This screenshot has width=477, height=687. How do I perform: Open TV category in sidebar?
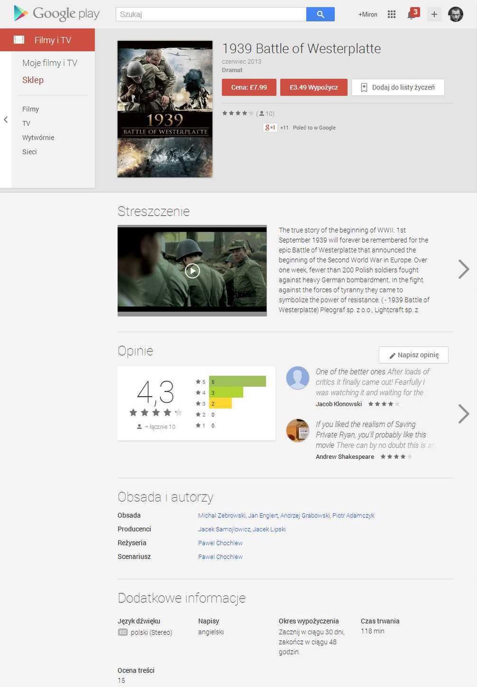(26, 123)
